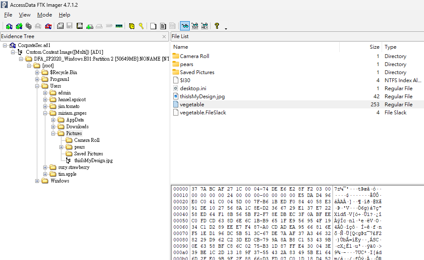This screenshot has width=424, height=260.
Task: Expand the hansel.apricot user folder
Action: coord(45,100)
